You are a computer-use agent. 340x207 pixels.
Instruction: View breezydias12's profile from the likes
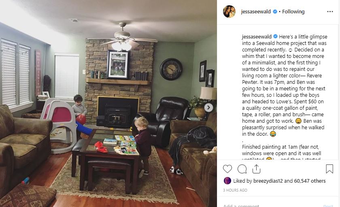268,181
